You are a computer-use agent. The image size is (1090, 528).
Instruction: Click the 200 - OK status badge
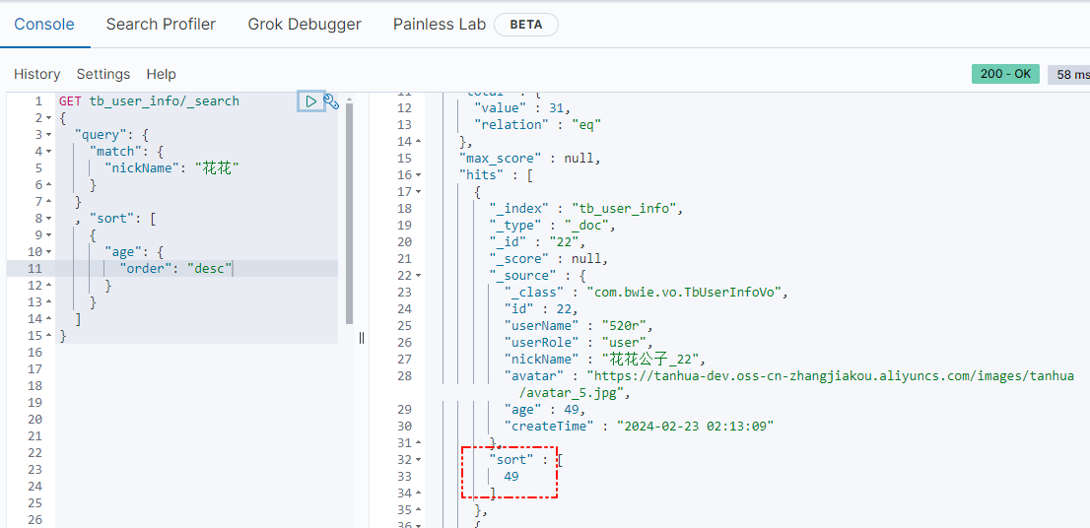[x=1005, y=74]
